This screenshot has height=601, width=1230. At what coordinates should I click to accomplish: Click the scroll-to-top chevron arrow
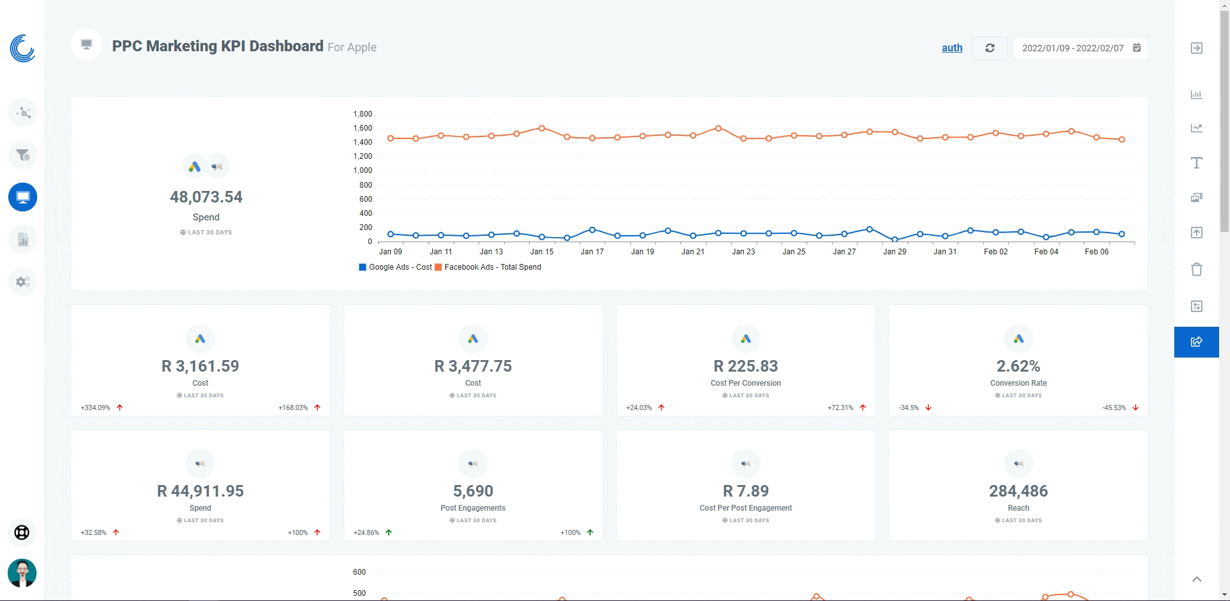1196,579
